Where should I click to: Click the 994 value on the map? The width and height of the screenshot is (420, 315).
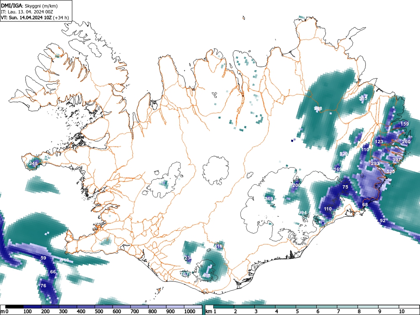pyautogui.click(x=302, y=213)
